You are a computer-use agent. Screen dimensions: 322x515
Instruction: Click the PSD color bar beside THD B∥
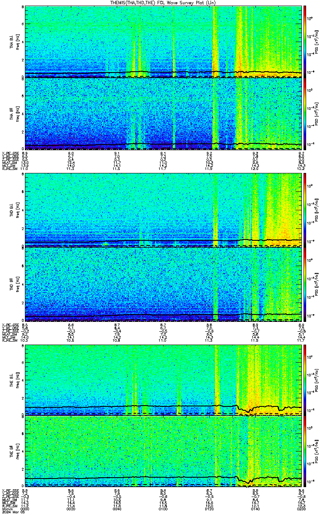click(x=305, y=284)
